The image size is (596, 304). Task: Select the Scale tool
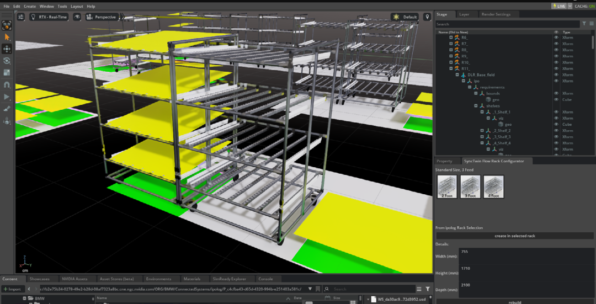7,72
